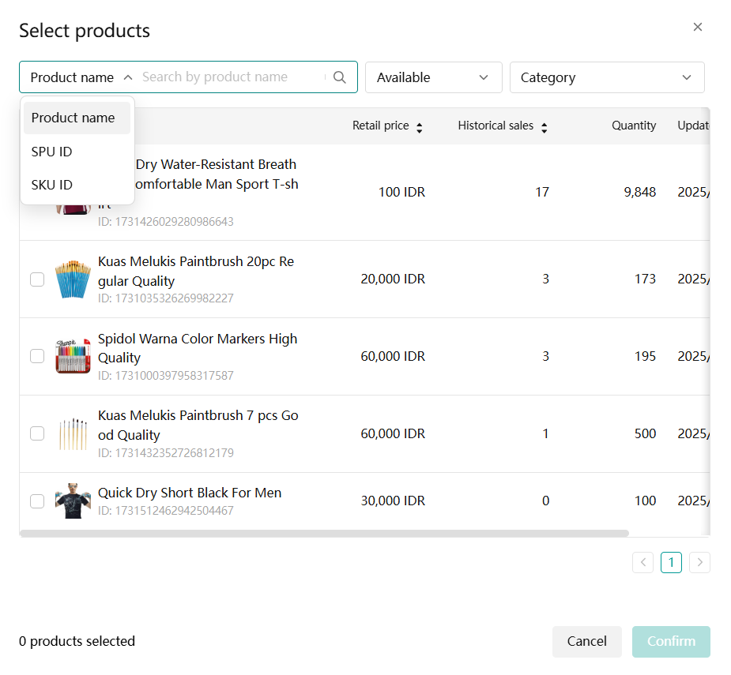Image resolution: width=731 pixels, height=675 pixels.
Task: Close the Select products dialog
Action: [697, 27]
